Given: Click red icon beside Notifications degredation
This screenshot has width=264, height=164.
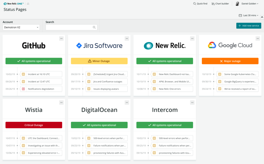Looking at the screenshot, I should pos(23,89).
